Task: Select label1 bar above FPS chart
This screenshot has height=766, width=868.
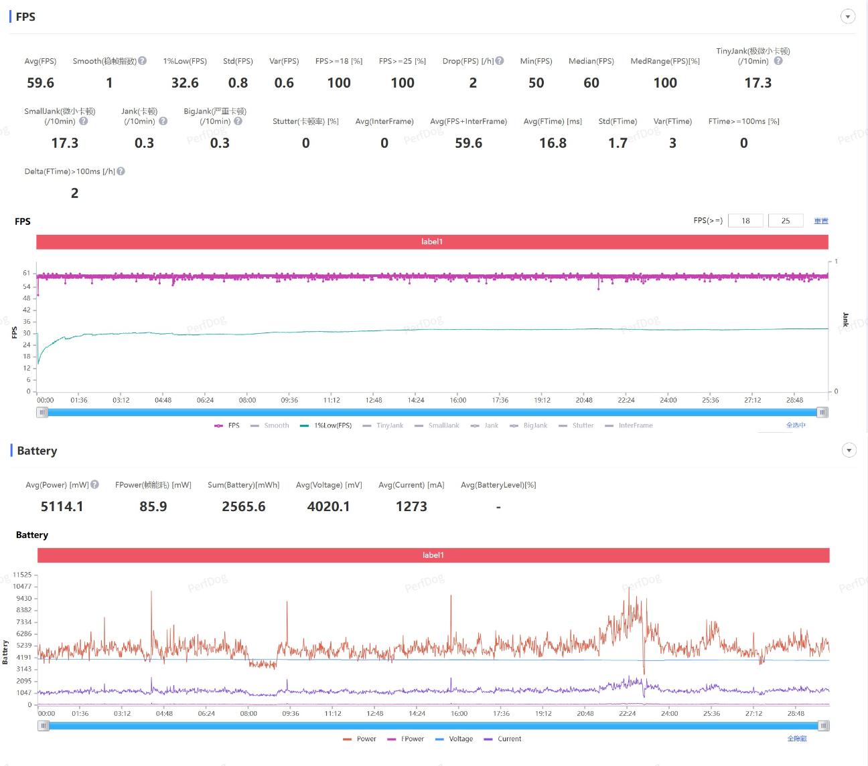Action: coord(432,242)
